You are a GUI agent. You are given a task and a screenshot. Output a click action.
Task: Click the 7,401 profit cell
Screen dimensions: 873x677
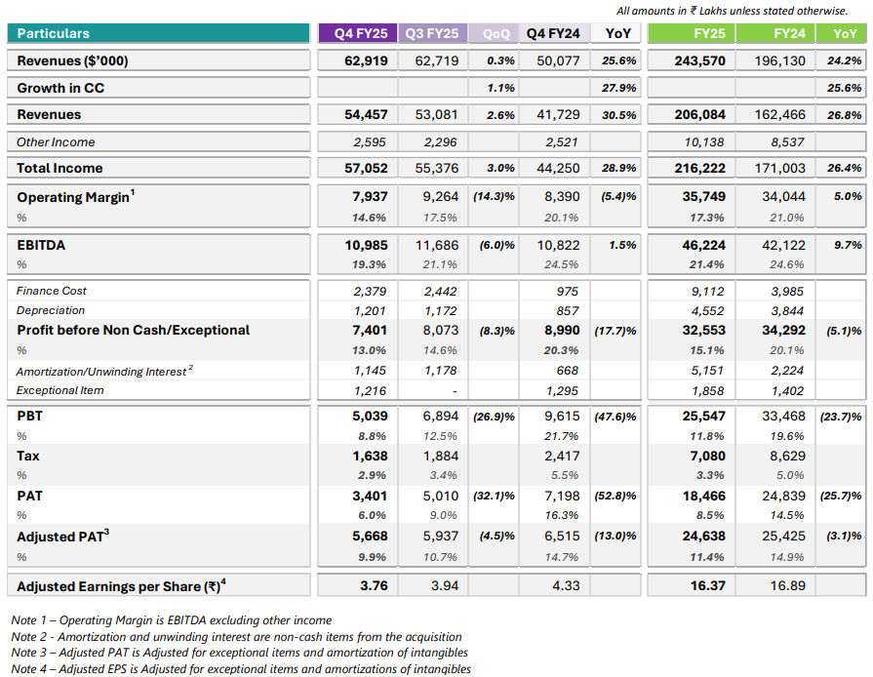[370, 330]
